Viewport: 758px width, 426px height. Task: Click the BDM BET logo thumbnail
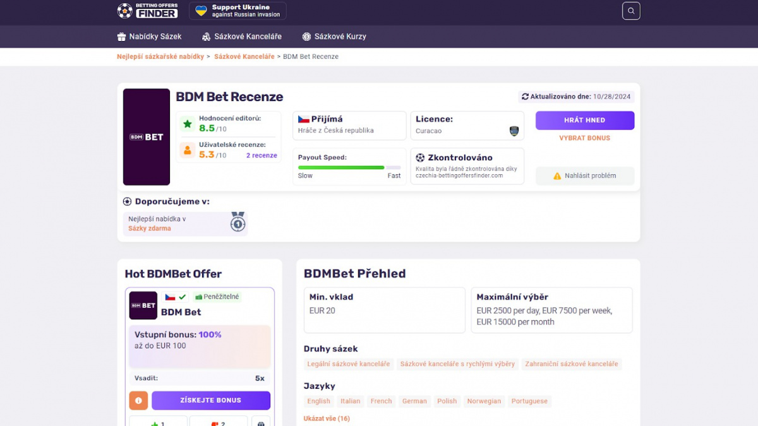click(146, 136)
